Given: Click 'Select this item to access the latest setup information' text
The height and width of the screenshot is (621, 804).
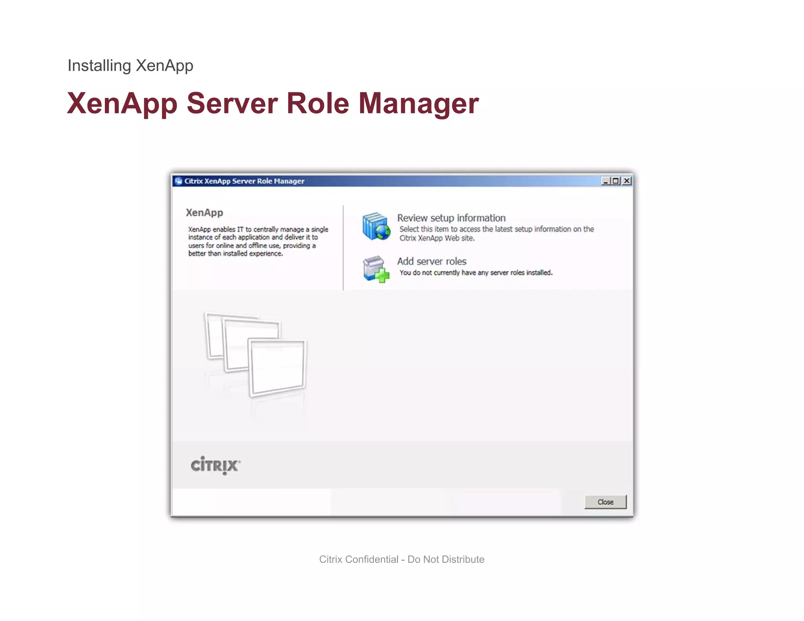Looking at the screenshot, I should click(496, 234).
